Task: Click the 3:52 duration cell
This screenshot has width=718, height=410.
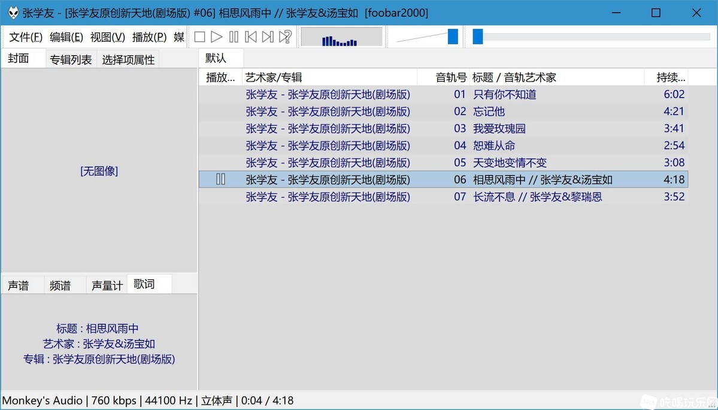Action: (674, 197)
